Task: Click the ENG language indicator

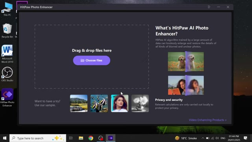Action: (223, 138)
